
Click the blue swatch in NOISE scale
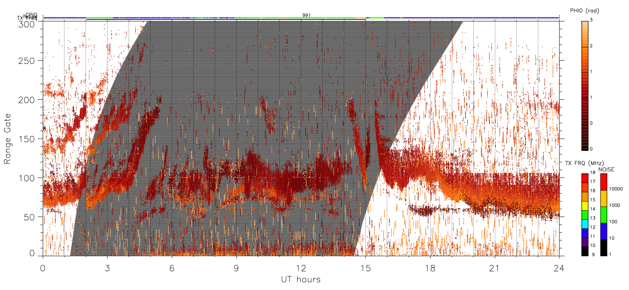tap(603, 231)
